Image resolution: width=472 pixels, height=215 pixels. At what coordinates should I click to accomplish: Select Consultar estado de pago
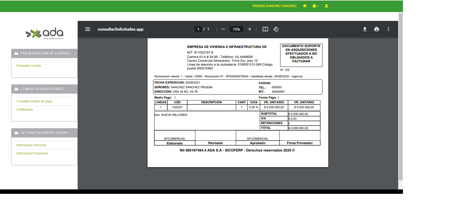coord(34,101)
